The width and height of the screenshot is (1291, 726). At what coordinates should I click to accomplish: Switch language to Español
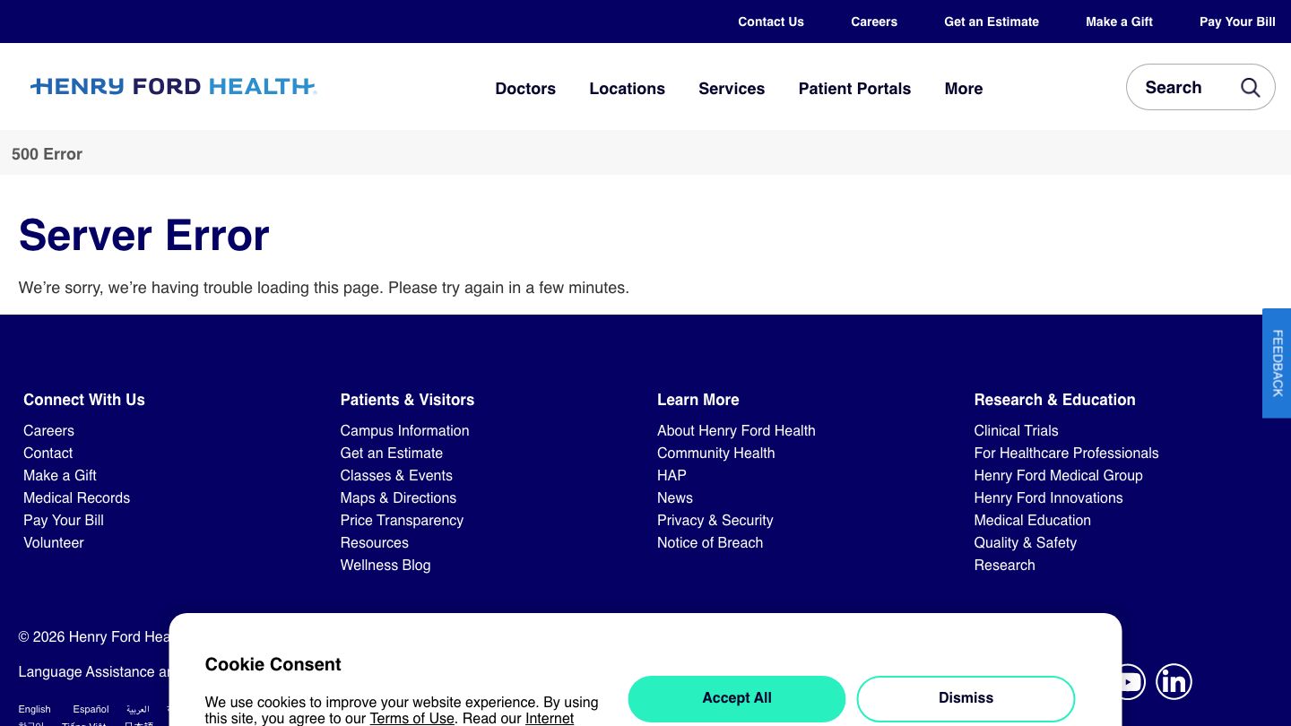[x=91, y=709]
